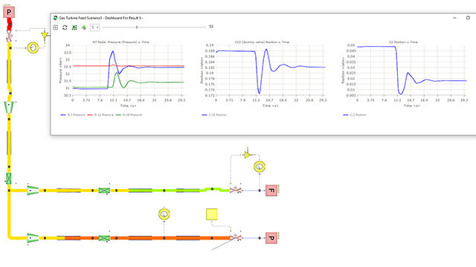Toggle N:12 Pressure legend entry
This screenshot has height=267, width=476.
coord(100,115)
